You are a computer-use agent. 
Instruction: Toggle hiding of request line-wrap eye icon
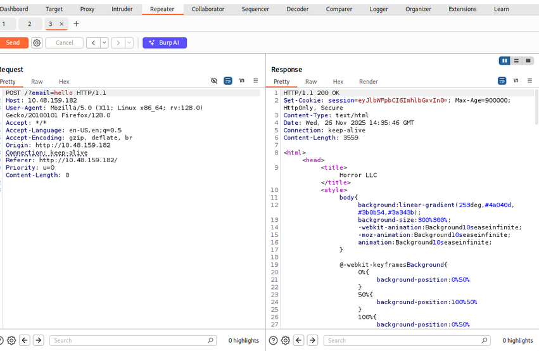coord(214,81)
